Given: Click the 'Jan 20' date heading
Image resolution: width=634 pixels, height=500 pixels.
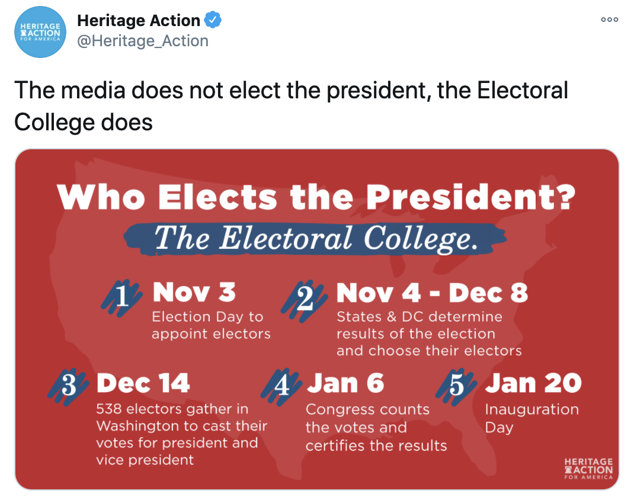Looking at the screenshot, I should pos(533,383).
